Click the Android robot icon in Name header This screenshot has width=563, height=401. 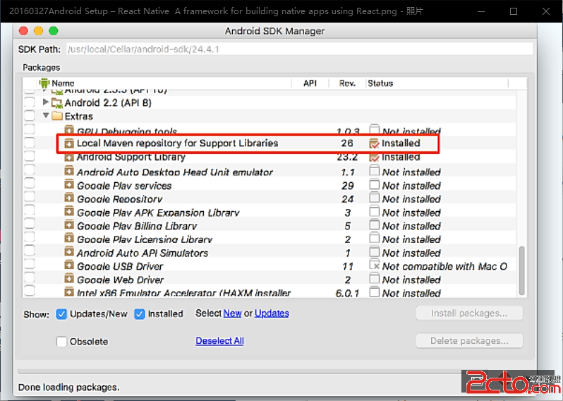[44, 83]
